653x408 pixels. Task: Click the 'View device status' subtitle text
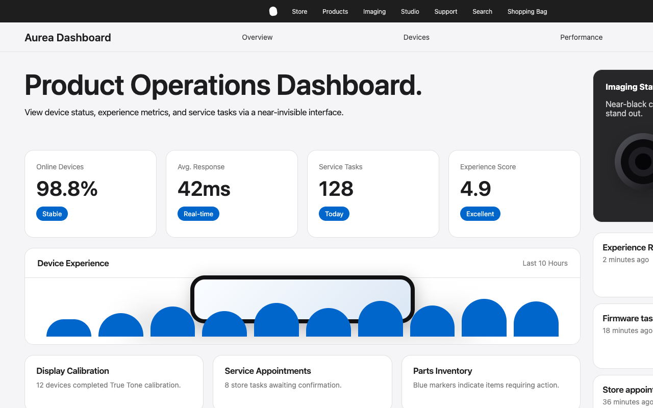[184, 112]
